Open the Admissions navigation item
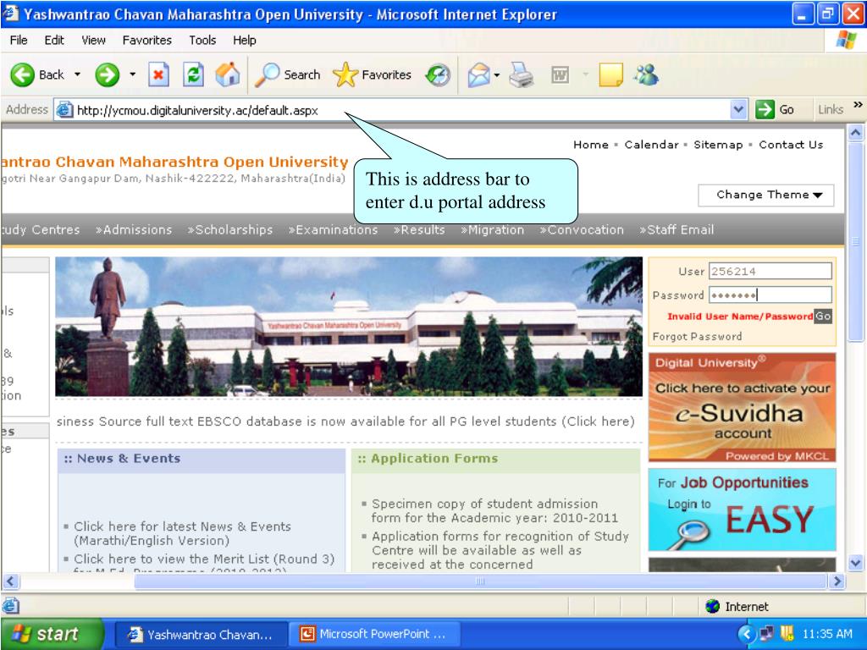867x650 pixels. [134, 230]
